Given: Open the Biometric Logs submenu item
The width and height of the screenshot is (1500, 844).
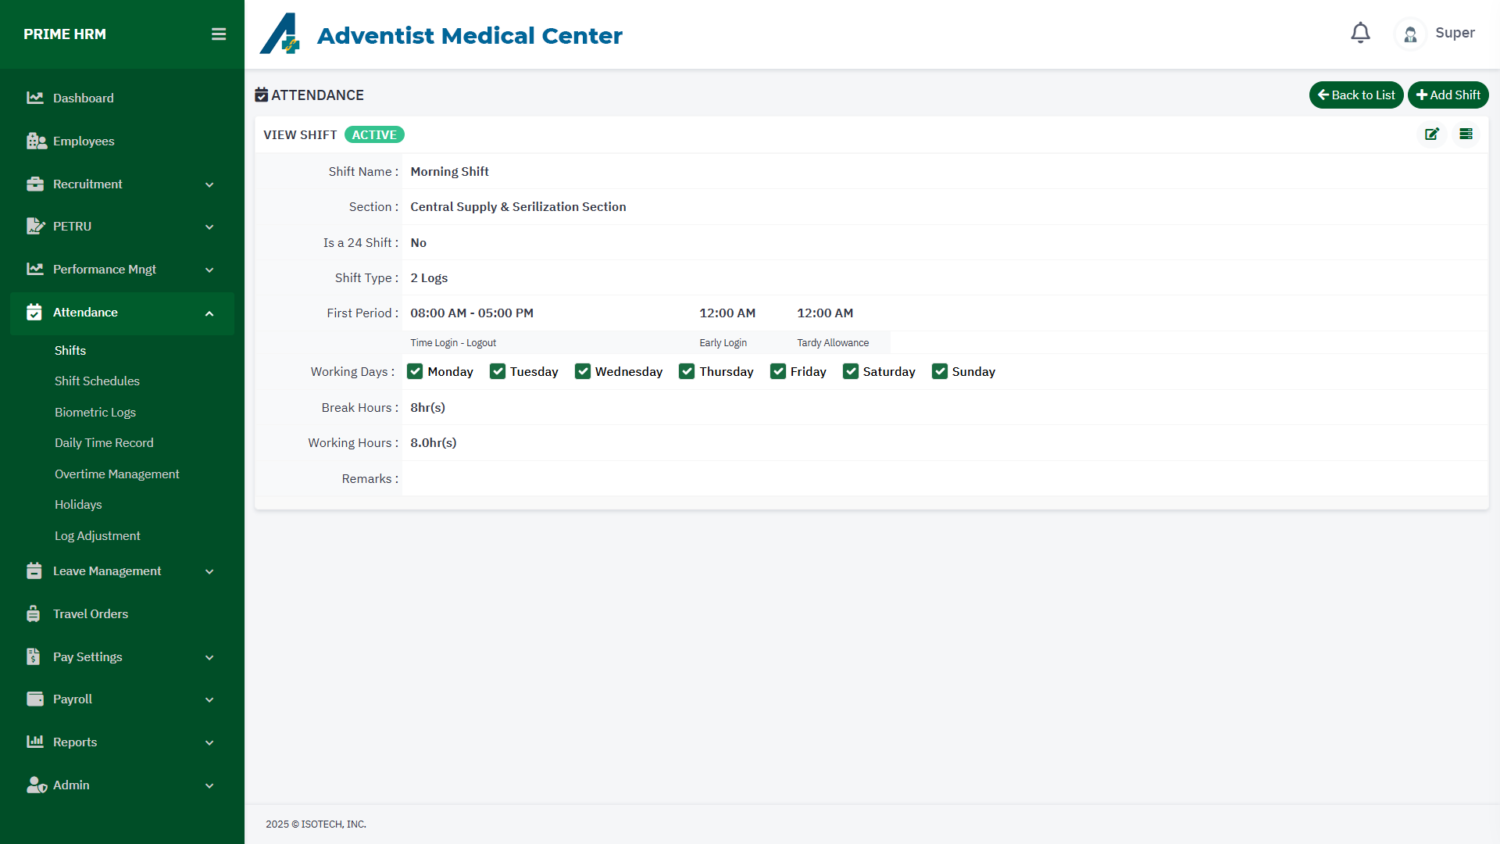Looking at the screenshot, I should pyautogui.click(x=95, y=413).
